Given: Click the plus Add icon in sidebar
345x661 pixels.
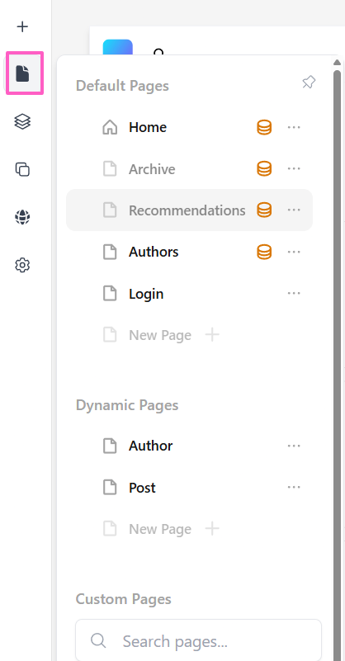Looking at the screenshot, I should tap(22, 27).
